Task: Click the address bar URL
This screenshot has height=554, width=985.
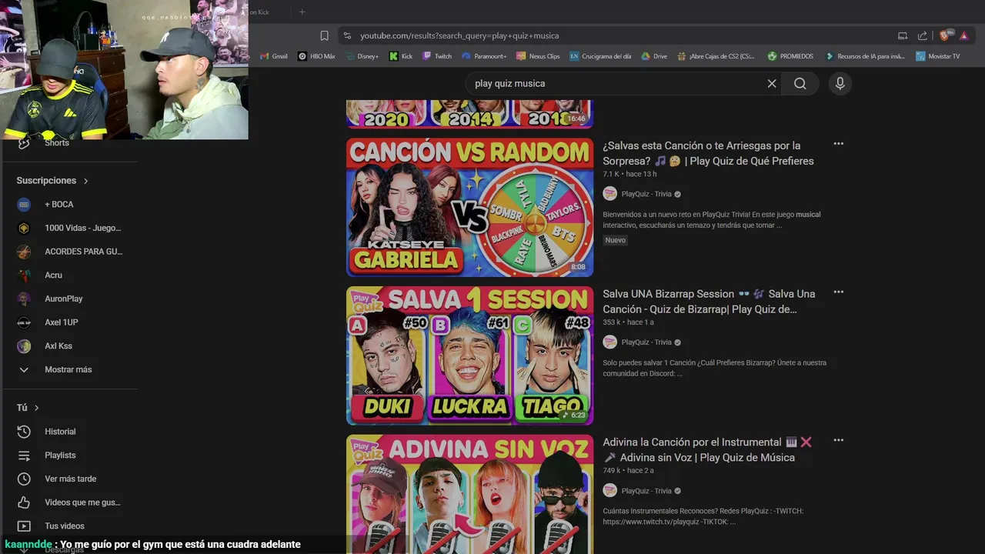Action: click(x=459, y=35)
